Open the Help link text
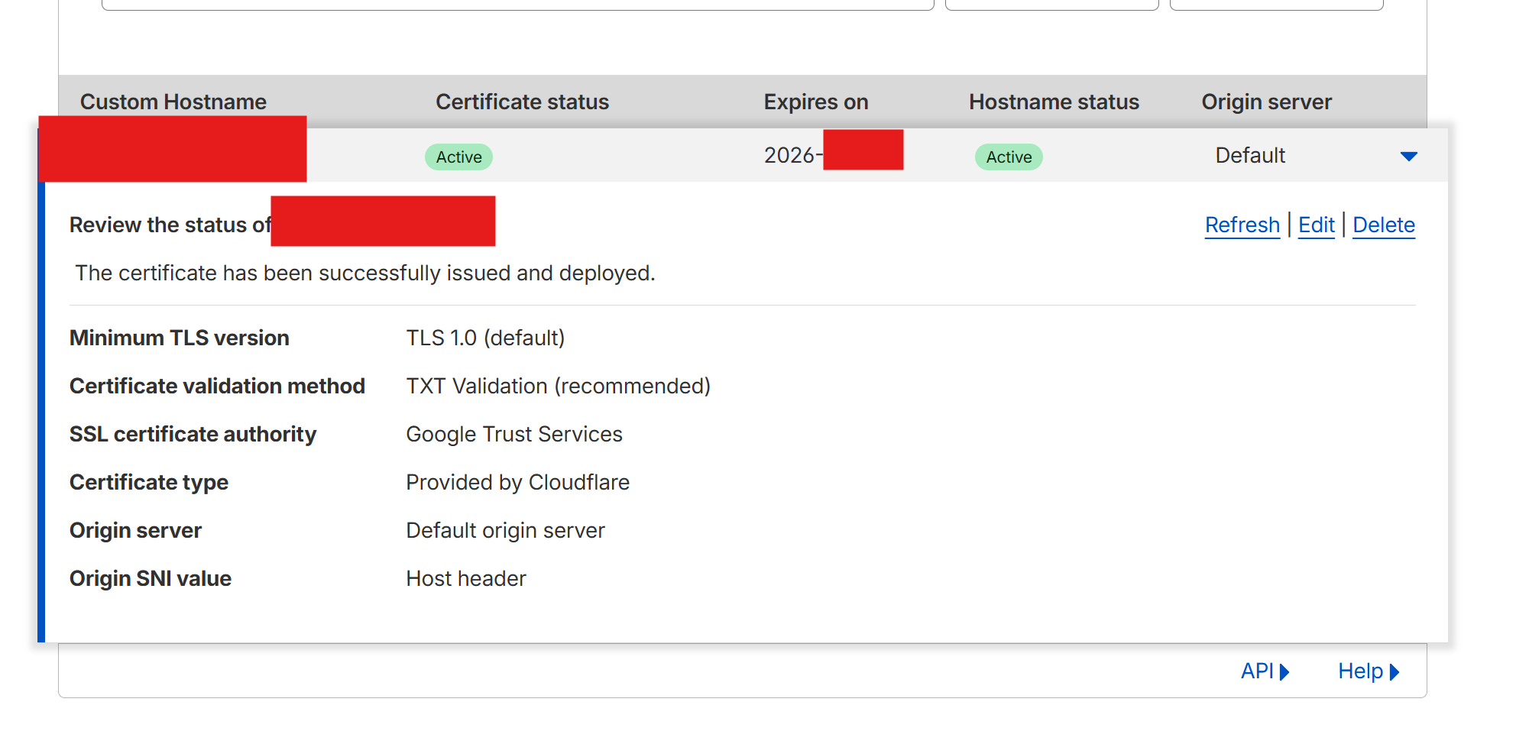The image size is (1516, 731). coord(1359,671)
